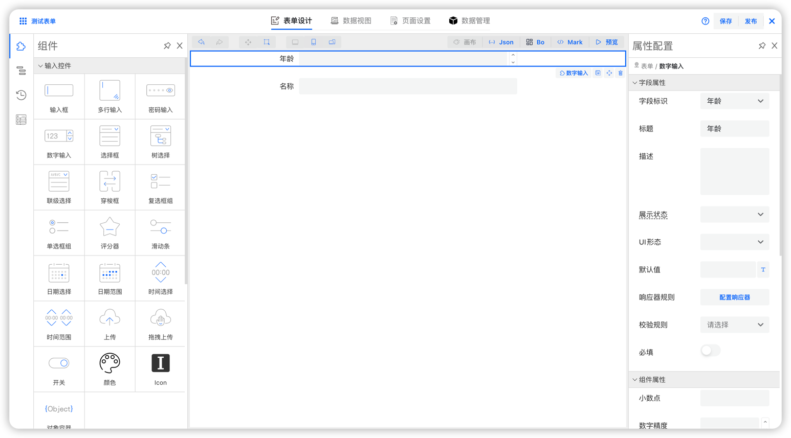Select the Icon component
The image size is (791, 438).
pos(160,370)
